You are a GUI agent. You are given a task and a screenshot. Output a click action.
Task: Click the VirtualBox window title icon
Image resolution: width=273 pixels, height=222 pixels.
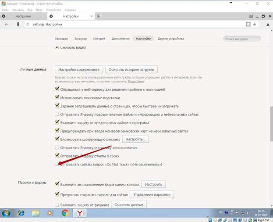pos(4,4)
